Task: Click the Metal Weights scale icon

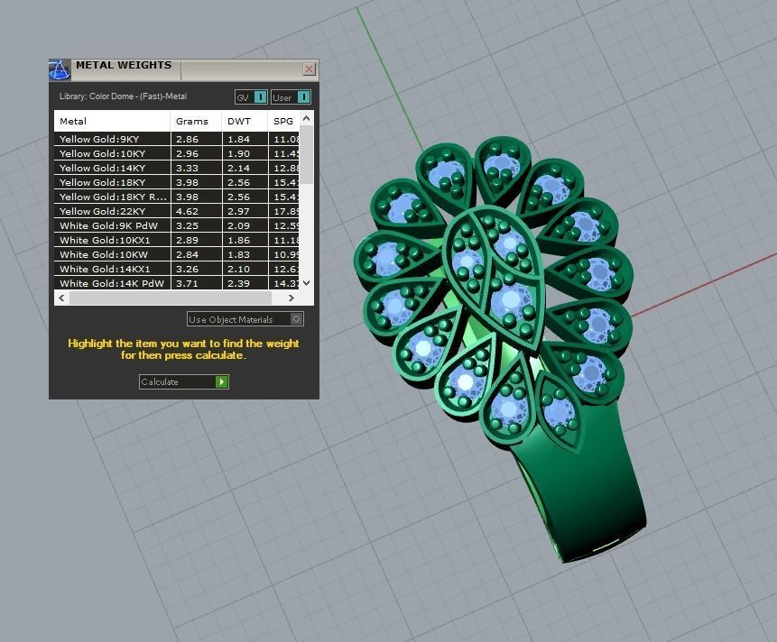Action: tap(60, 69)
